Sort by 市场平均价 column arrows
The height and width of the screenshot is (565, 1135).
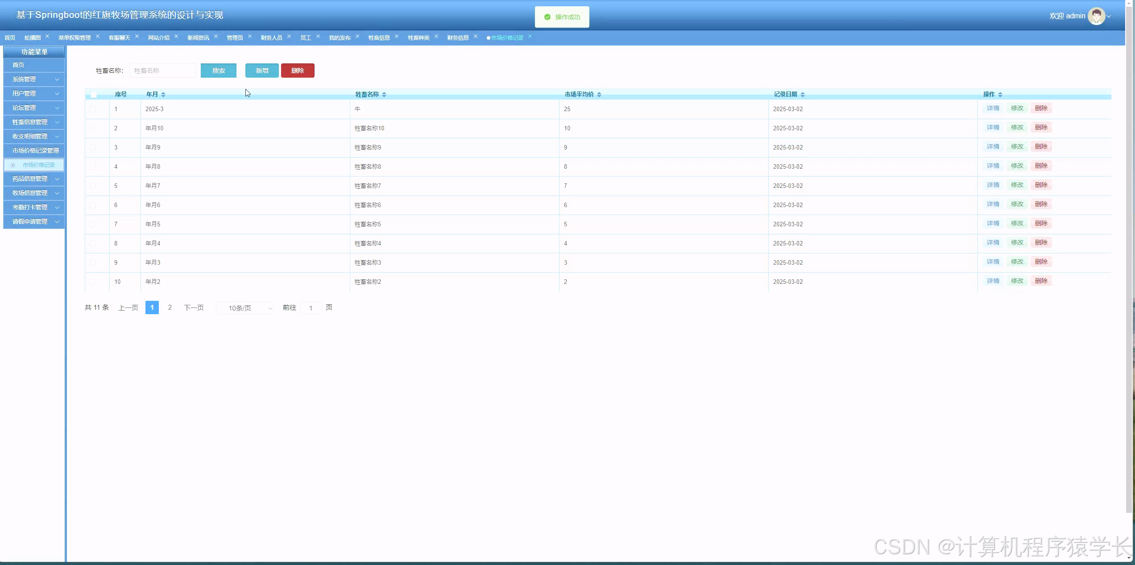point(599,95)
